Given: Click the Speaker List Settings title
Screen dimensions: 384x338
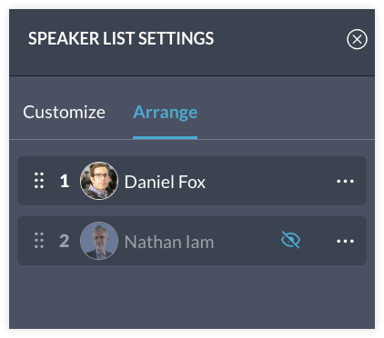Looking at the screenshot, I should pyautogui.click(x=121, y=38).
